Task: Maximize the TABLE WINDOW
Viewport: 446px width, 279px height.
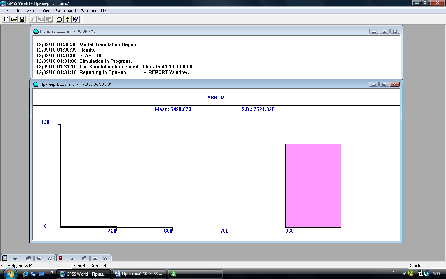Action: pos(384,84)
